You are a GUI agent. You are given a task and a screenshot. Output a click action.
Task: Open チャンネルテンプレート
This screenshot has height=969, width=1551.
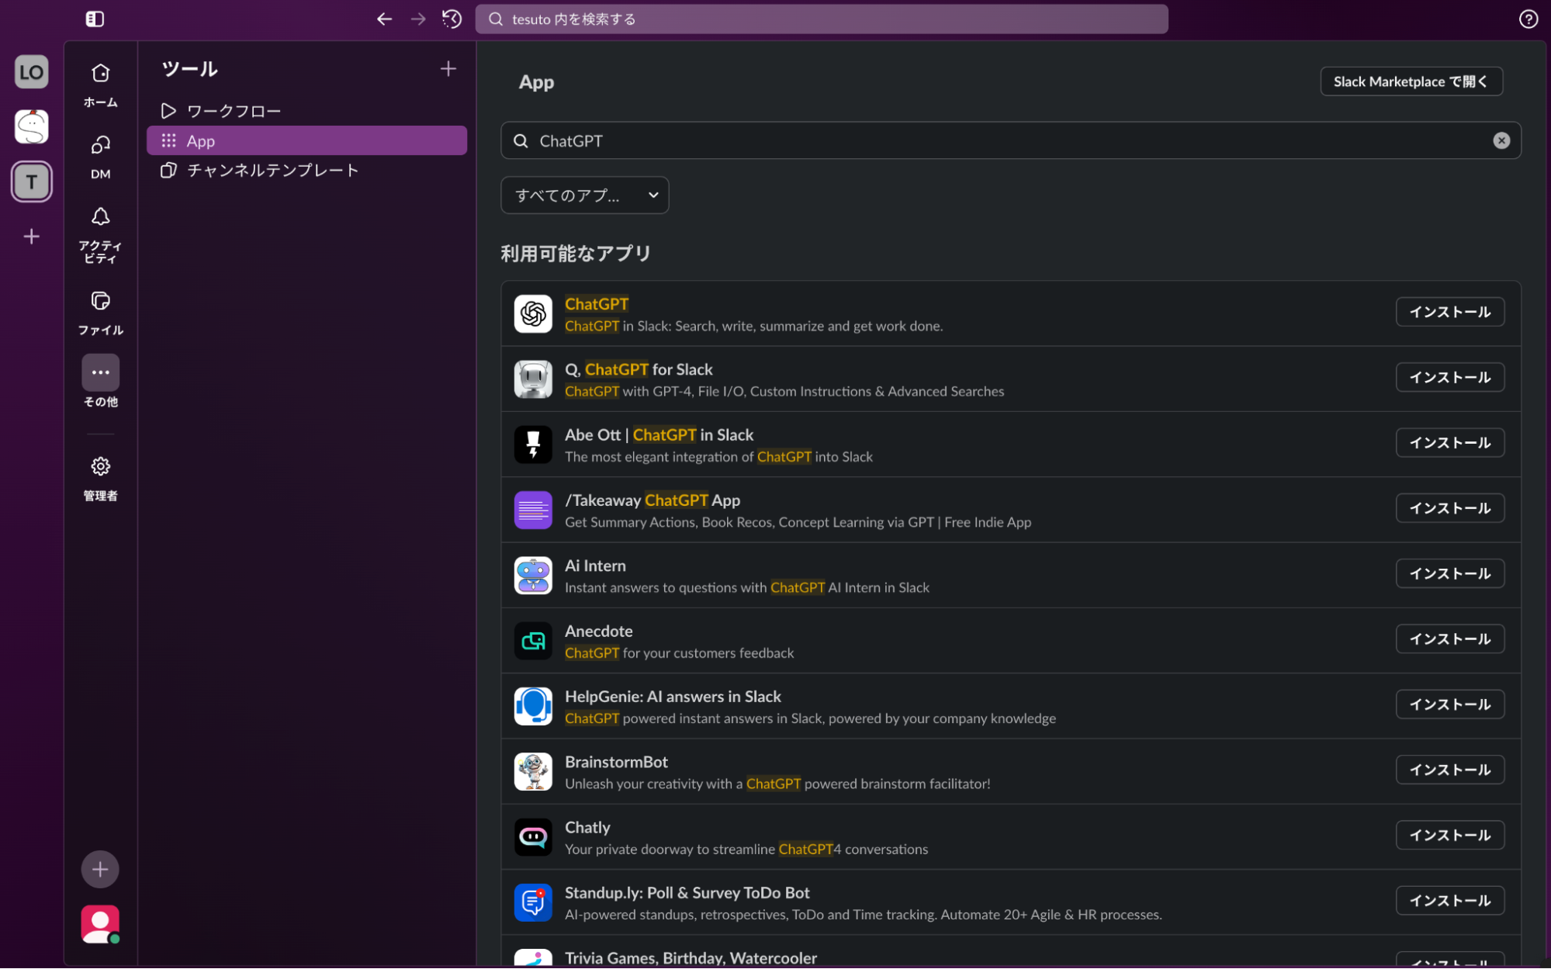click(x=272, y=170)
